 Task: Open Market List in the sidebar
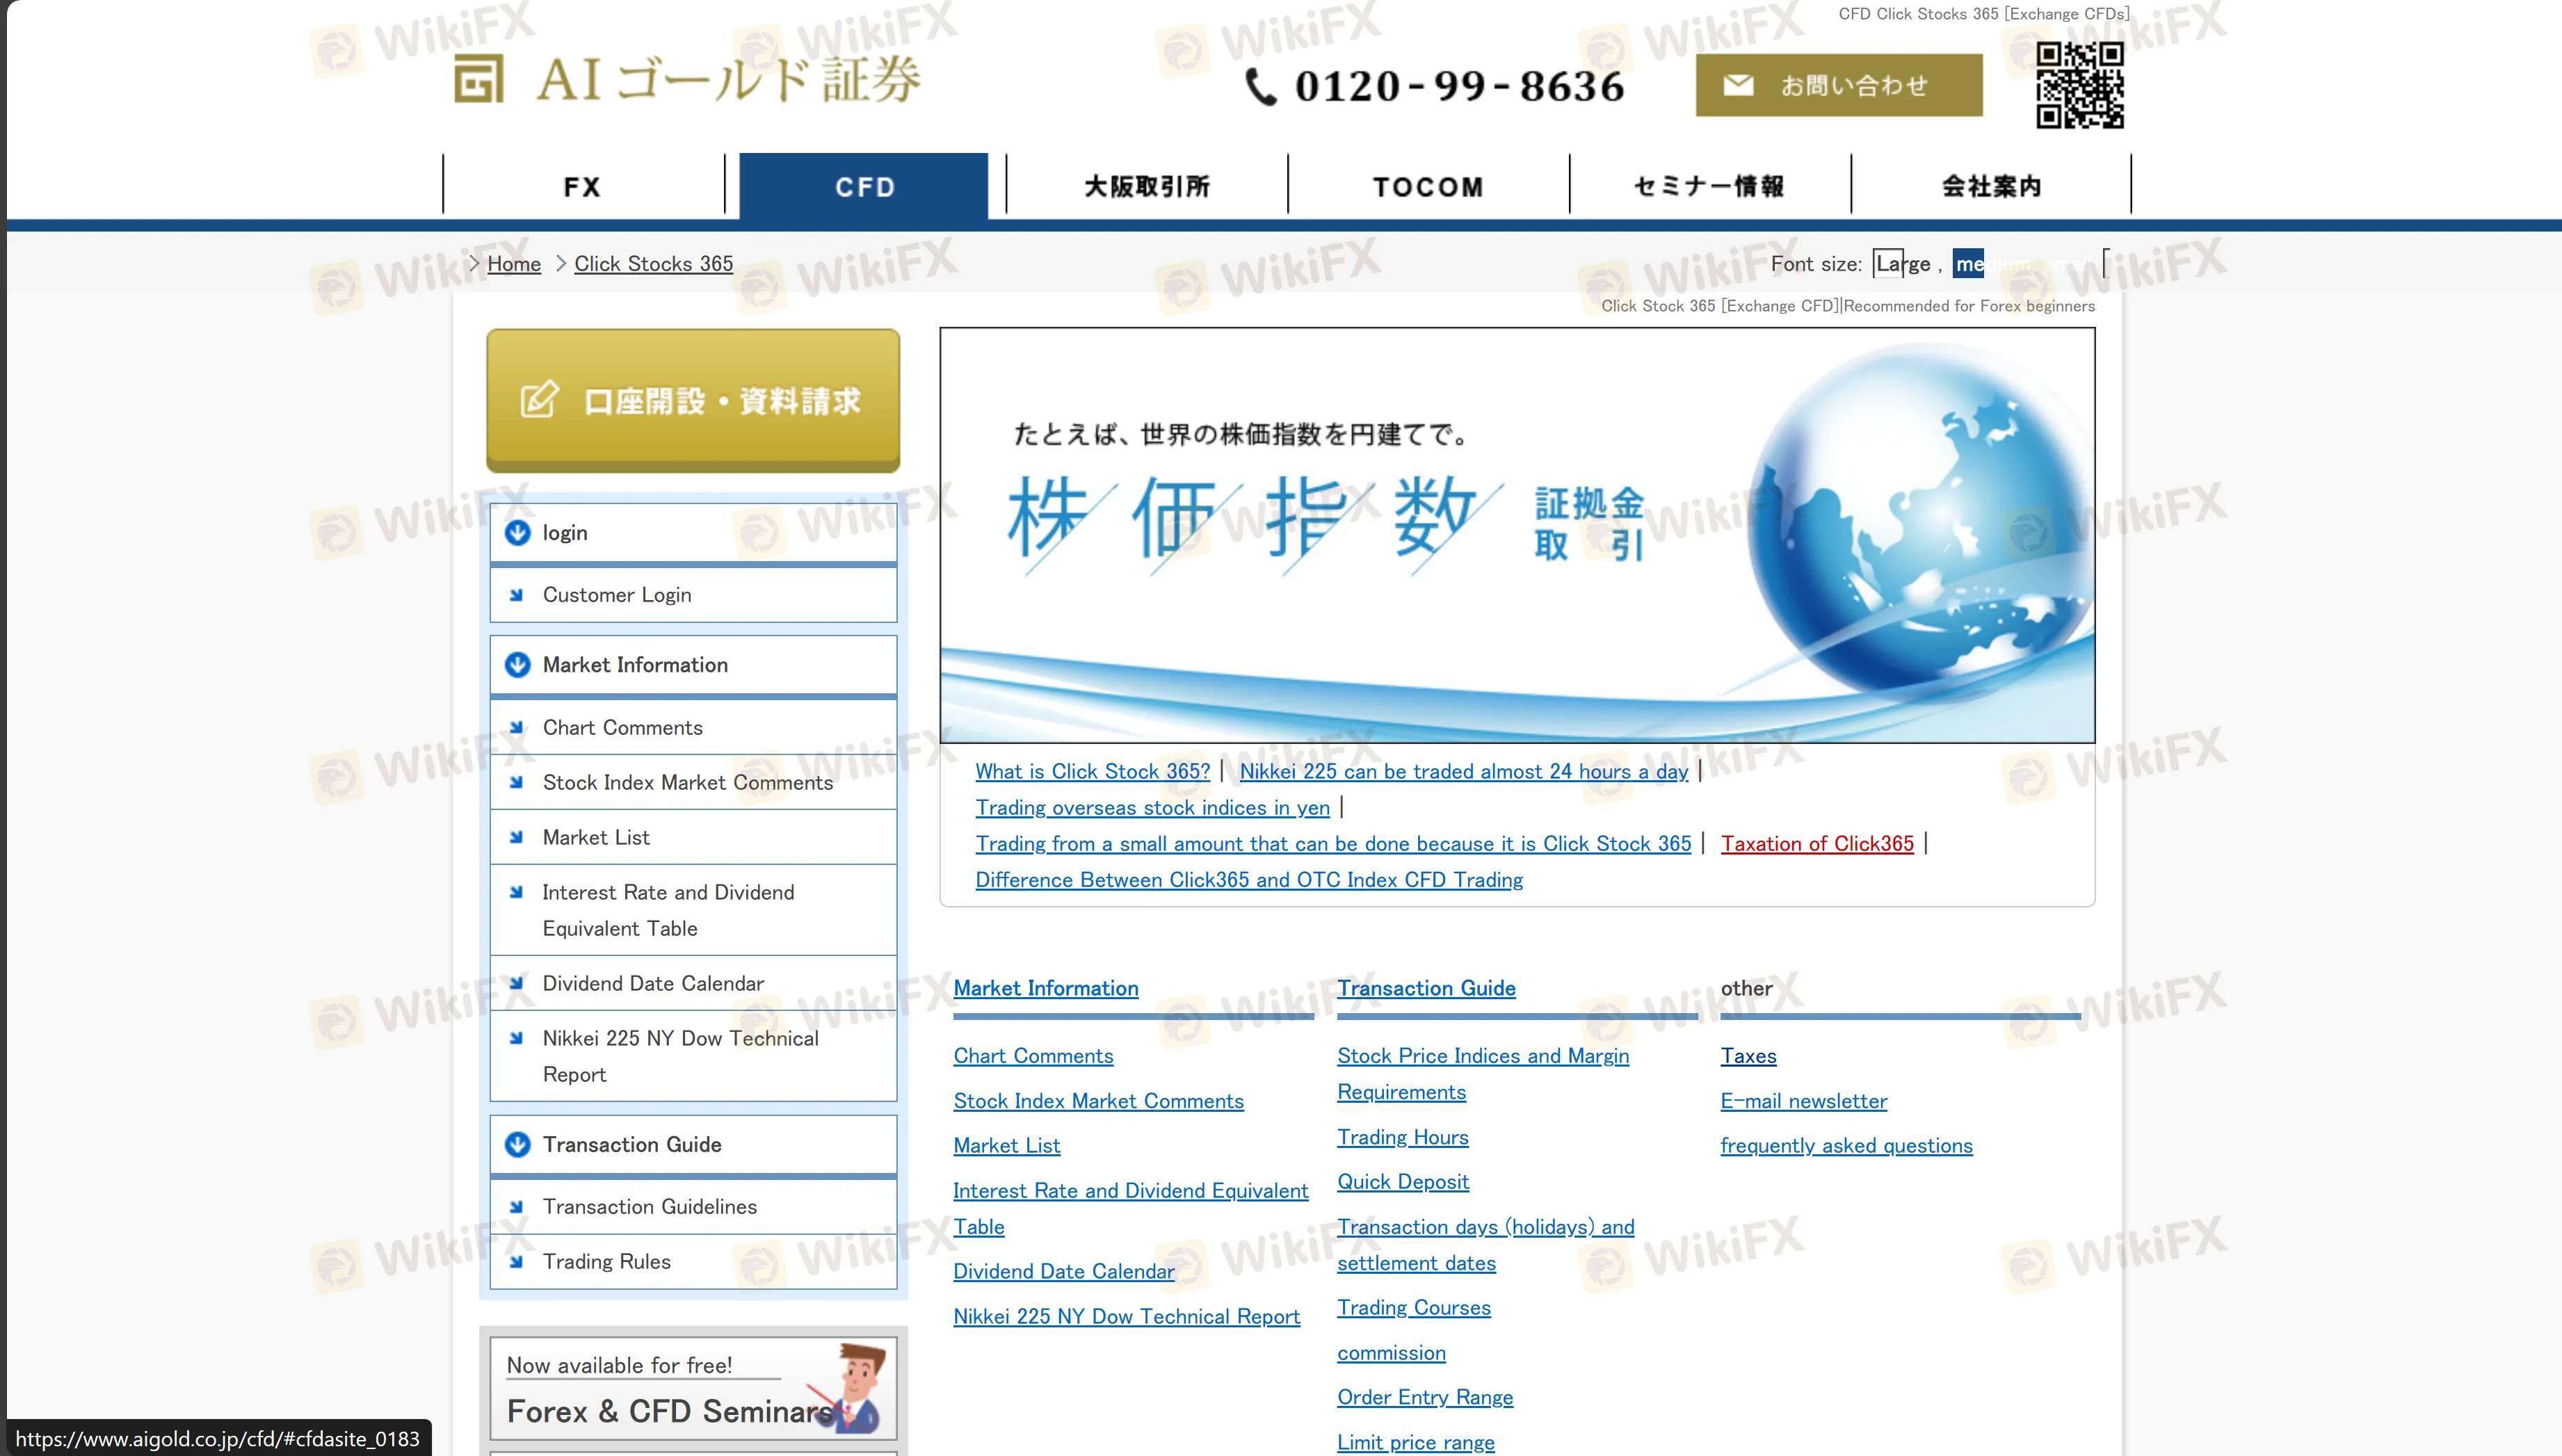[x=693, y=838]
